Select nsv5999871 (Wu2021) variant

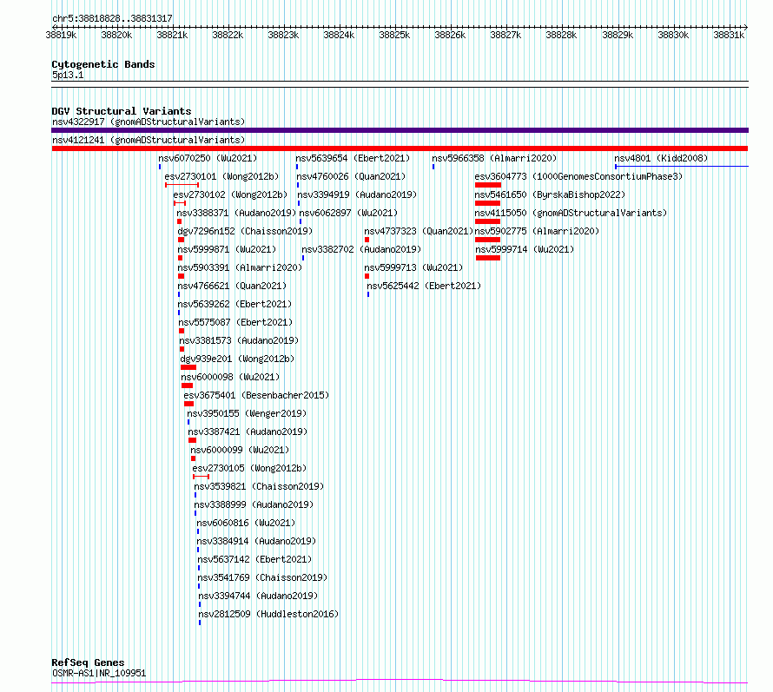coord(227,249)
